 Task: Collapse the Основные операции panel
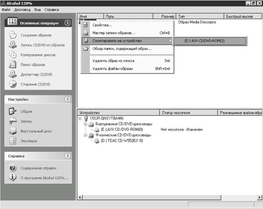tap(68, 23)
